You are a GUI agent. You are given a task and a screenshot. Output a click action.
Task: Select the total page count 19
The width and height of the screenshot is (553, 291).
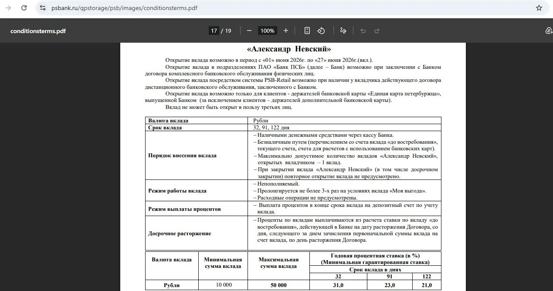pos(228,31)
